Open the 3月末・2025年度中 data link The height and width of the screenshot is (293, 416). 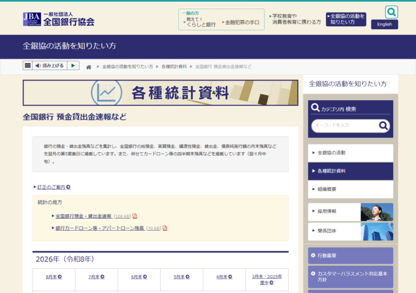tap(267, 279)
